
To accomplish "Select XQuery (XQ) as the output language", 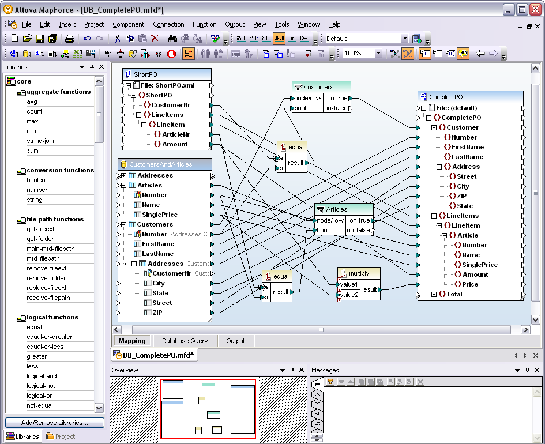I will pyautogui.click(x=265, y=38).
